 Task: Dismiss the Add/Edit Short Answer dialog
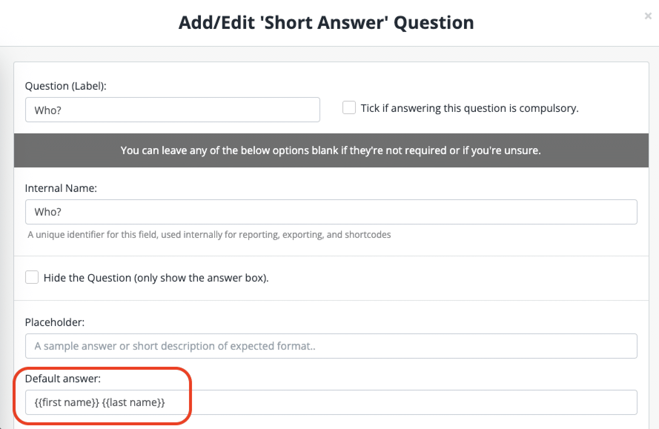(x=648, y=16)
